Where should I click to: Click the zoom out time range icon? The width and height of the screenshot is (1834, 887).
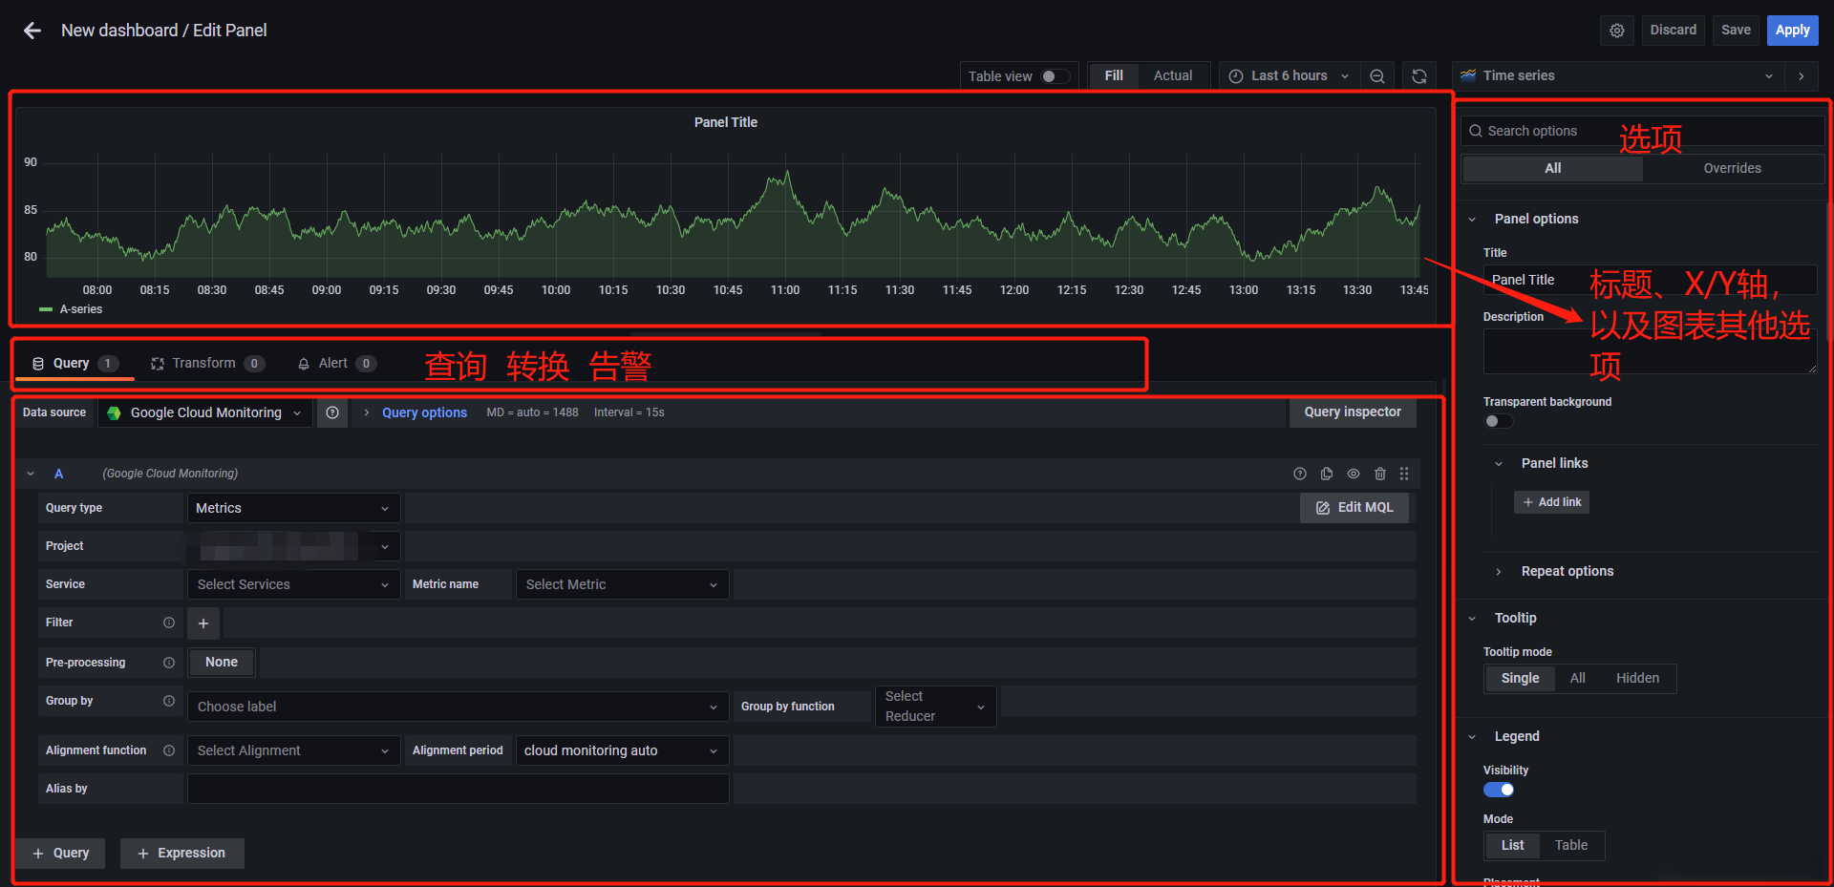(1376, 76)
